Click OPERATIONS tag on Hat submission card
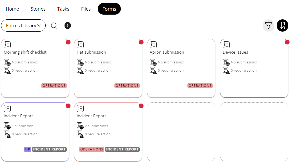 [x=127, y=86]
